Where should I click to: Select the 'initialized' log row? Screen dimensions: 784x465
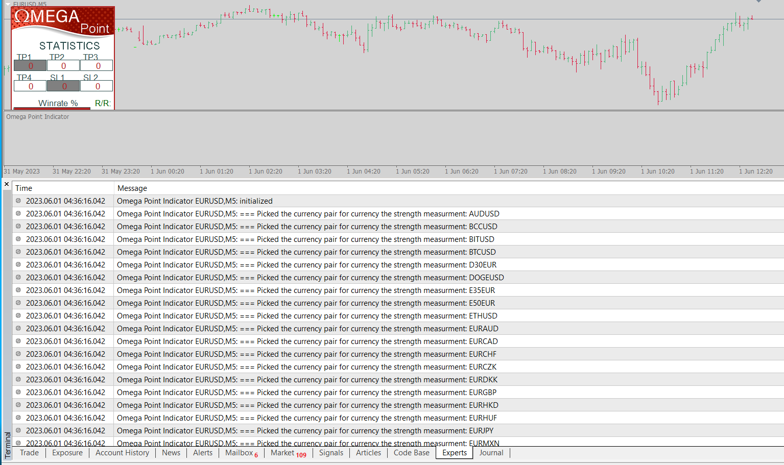click(398, 201)
